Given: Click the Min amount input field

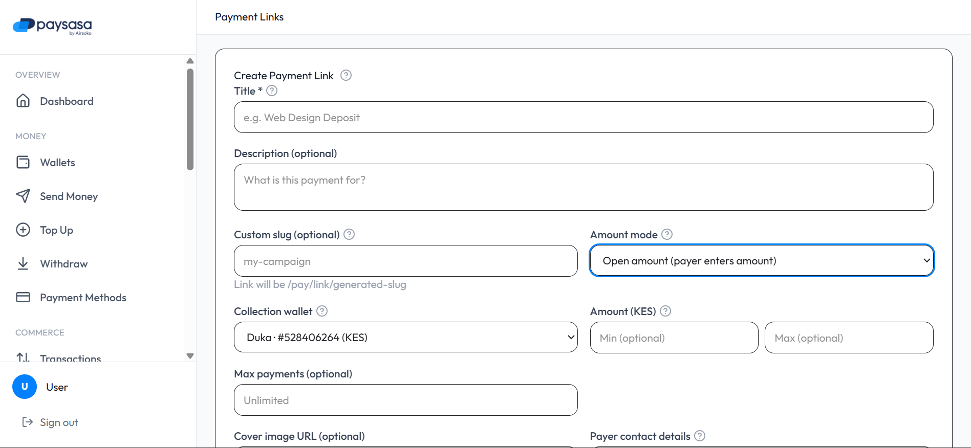Looking at the screenshot, I should (674, 338).
